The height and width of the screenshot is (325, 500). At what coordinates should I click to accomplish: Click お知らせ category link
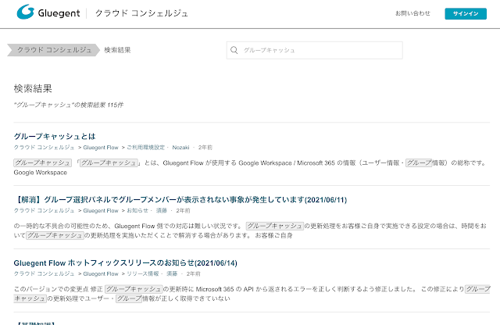(x=137, y=210)
